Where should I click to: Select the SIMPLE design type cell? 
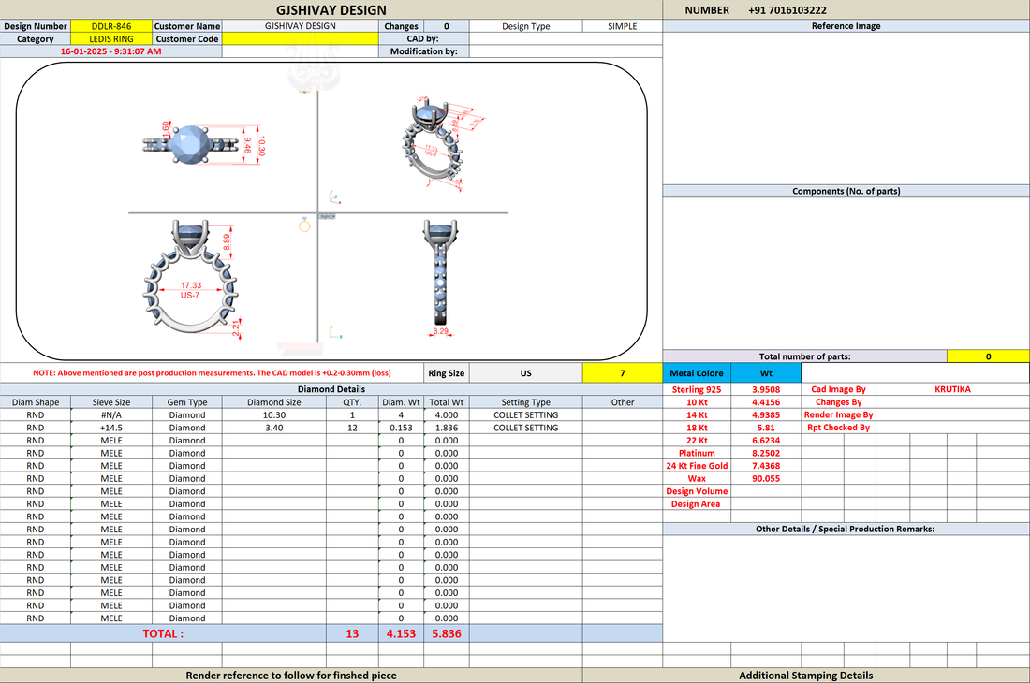(x=622, y=26)
